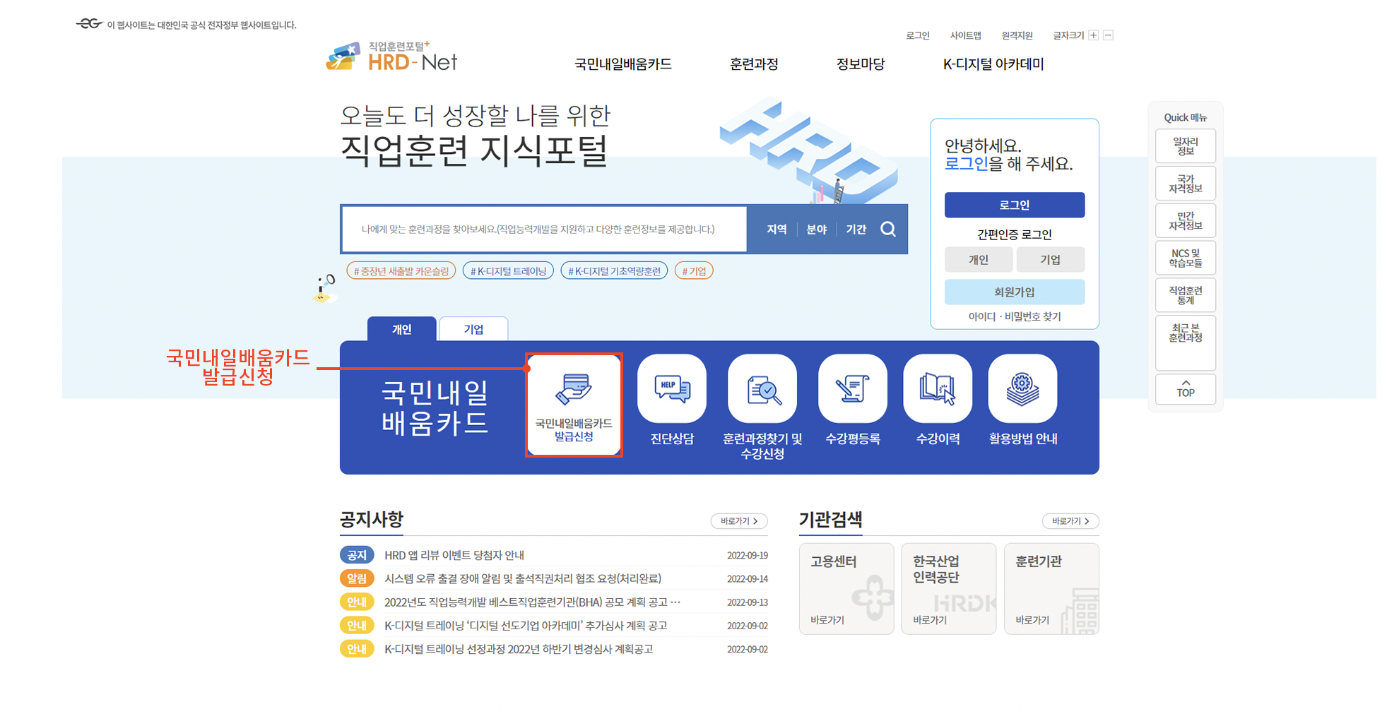Open notice HRD 앱 리뷰 이벤트 당첨자 안내
This screenshot has height=709, width=1399.
point(454,555)
